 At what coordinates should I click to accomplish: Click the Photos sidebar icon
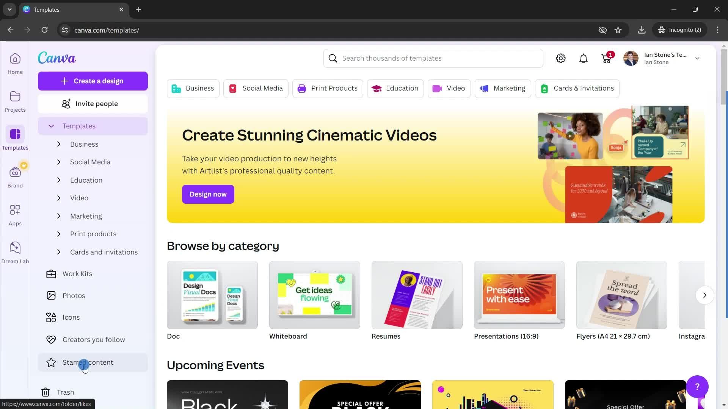(51, 295)
